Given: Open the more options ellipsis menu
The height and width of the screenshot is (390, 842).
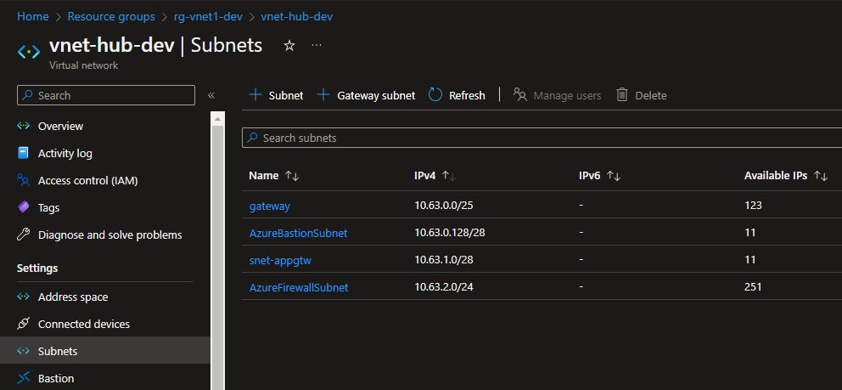Looking at the screenshot, I should (317, 45).
